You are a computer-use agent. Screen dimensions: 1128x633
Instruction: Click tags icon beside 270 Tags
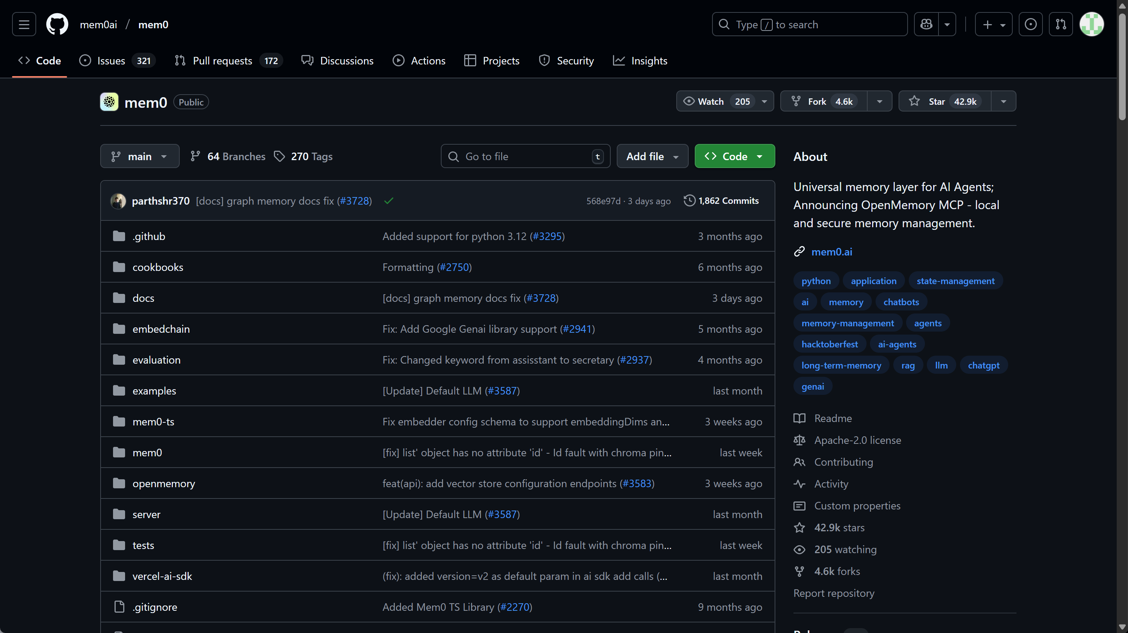(280, 156)
